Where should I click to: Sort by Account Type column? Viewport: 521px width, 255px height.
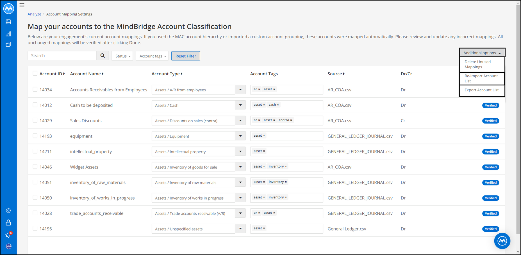click(167, 74)
